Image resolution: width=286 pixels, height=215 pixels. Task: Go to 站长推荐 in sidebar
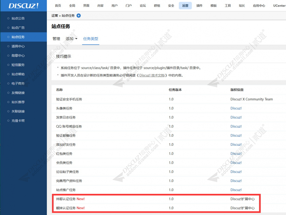pyautogui.click(x=18, y=102)
